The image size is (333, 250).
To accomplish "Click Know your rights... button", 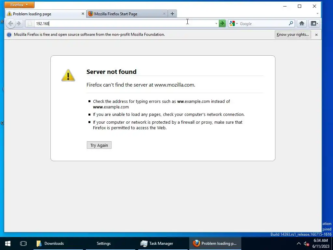I will pos(293,35).
